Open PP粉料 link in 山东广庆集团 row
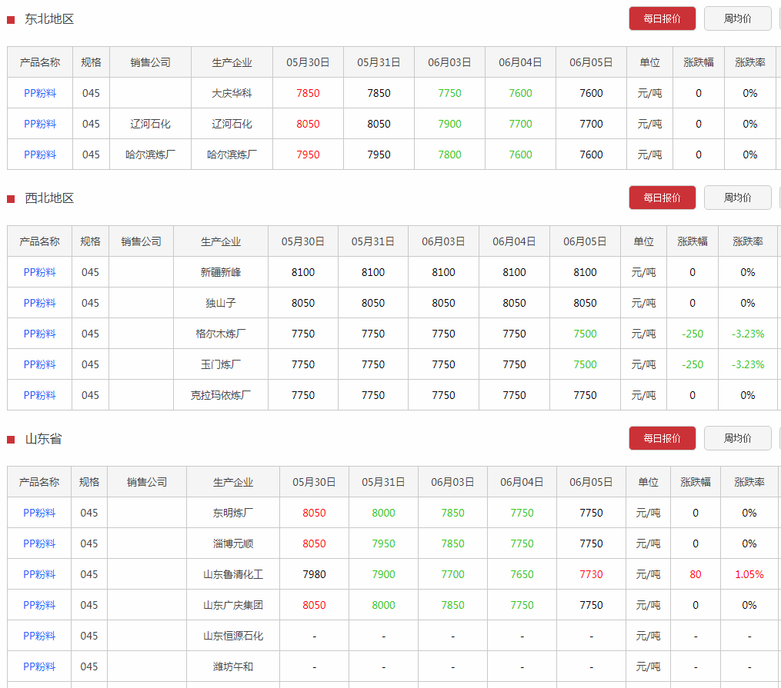Viewport: 781px width, 688px height. 38,606
